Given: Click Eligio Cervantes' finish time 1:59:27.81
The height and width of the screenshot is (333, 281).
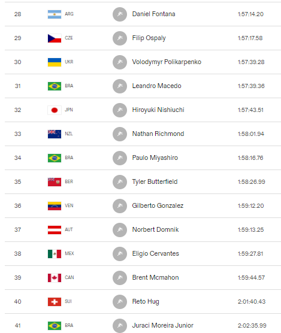Looking at the screenshot, I should pos(250,254).
